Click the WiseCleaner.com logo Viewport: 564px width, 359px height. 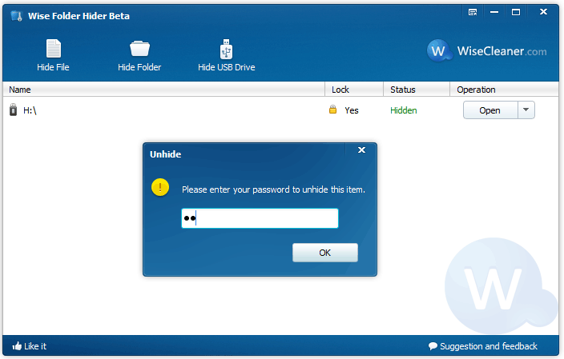(487, 51)
